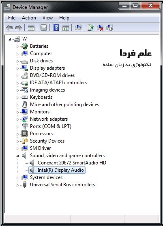
Task: Show/hide console tree toolbar icon
Action: pyautogui.click(x=31, y=28)
